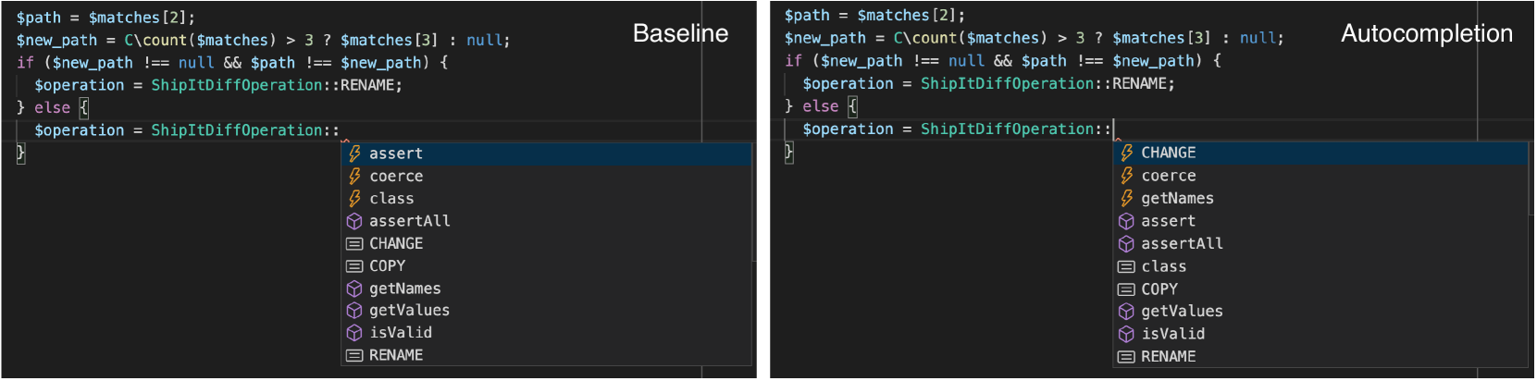Click lightning icon beside 'coerce' in Autocompletion list
The height and width of the screenshot is (381, 1537).
[1126, 176]
